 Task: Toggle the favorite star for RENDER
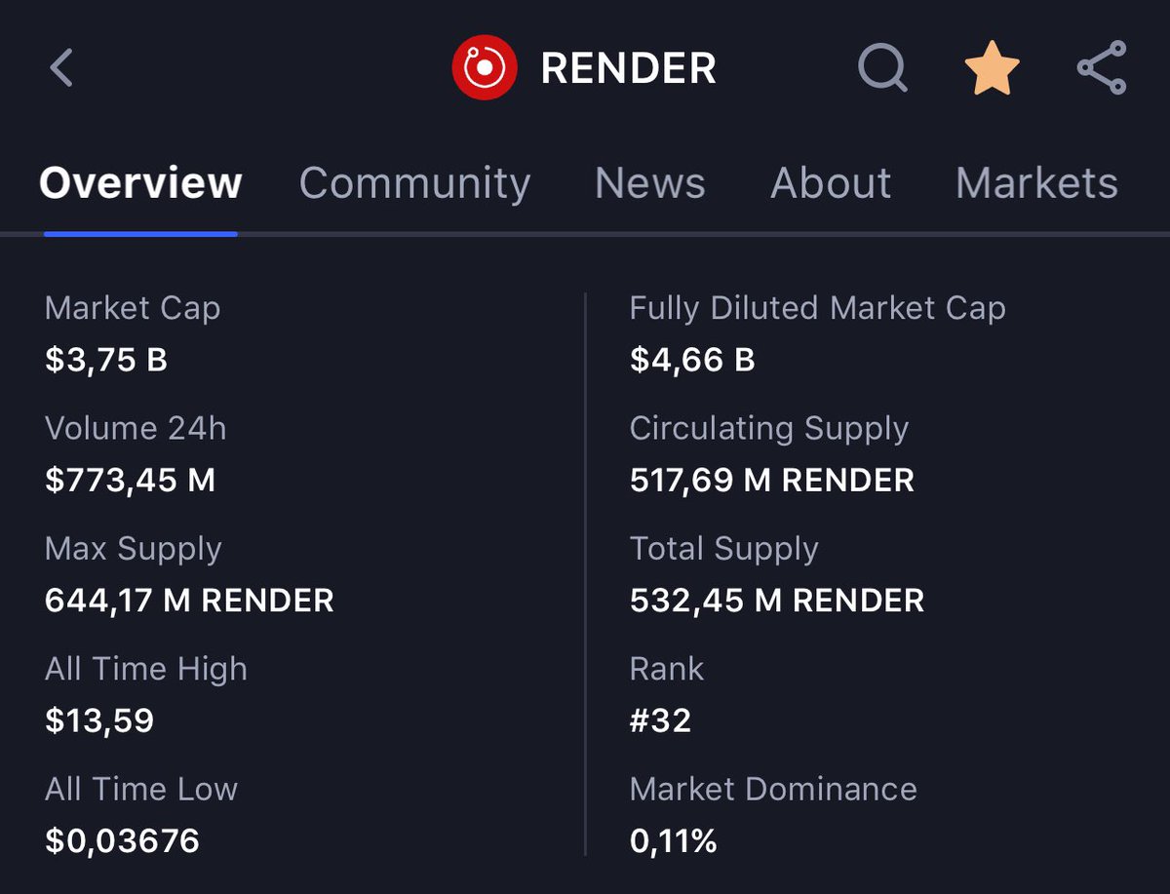(992, 68)
